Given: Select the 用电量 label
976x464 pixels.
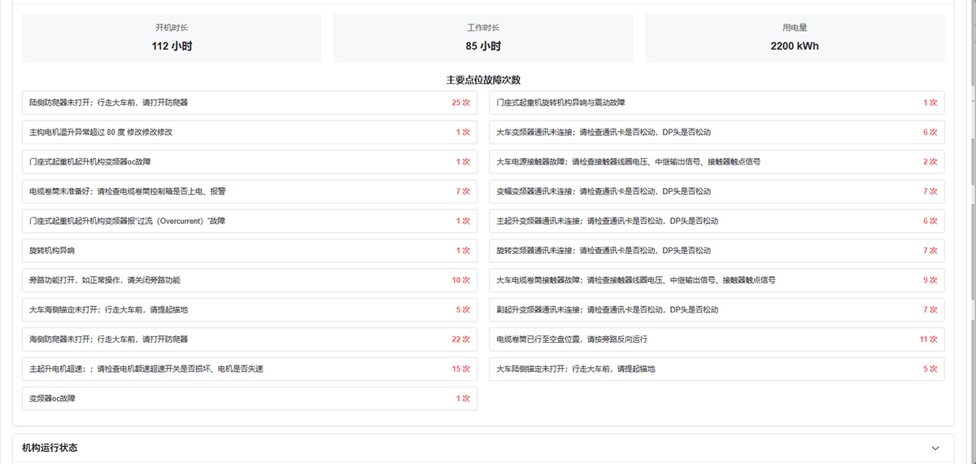Looking at the screenshot, I should (x=795, y=28).
